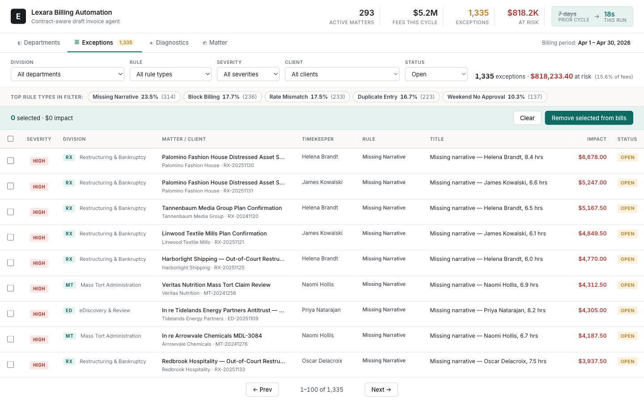Click RX badge on Redbrook Hospitality row
The image size is (644, 402).
[x=69, y=361]
